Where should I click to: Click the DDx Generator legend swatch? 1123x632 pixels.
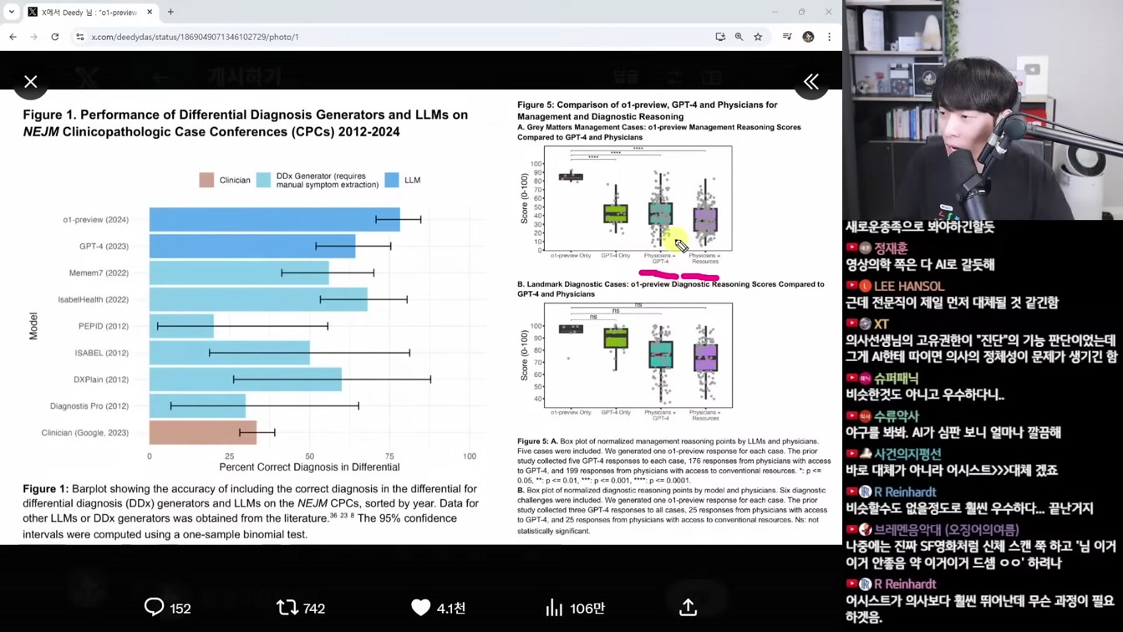(263, 180)
